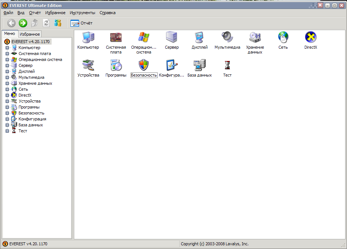The height and width of the screenshot is (249, 347).
Task: Expand the Мультимедиа tree node
Action: 7,78
